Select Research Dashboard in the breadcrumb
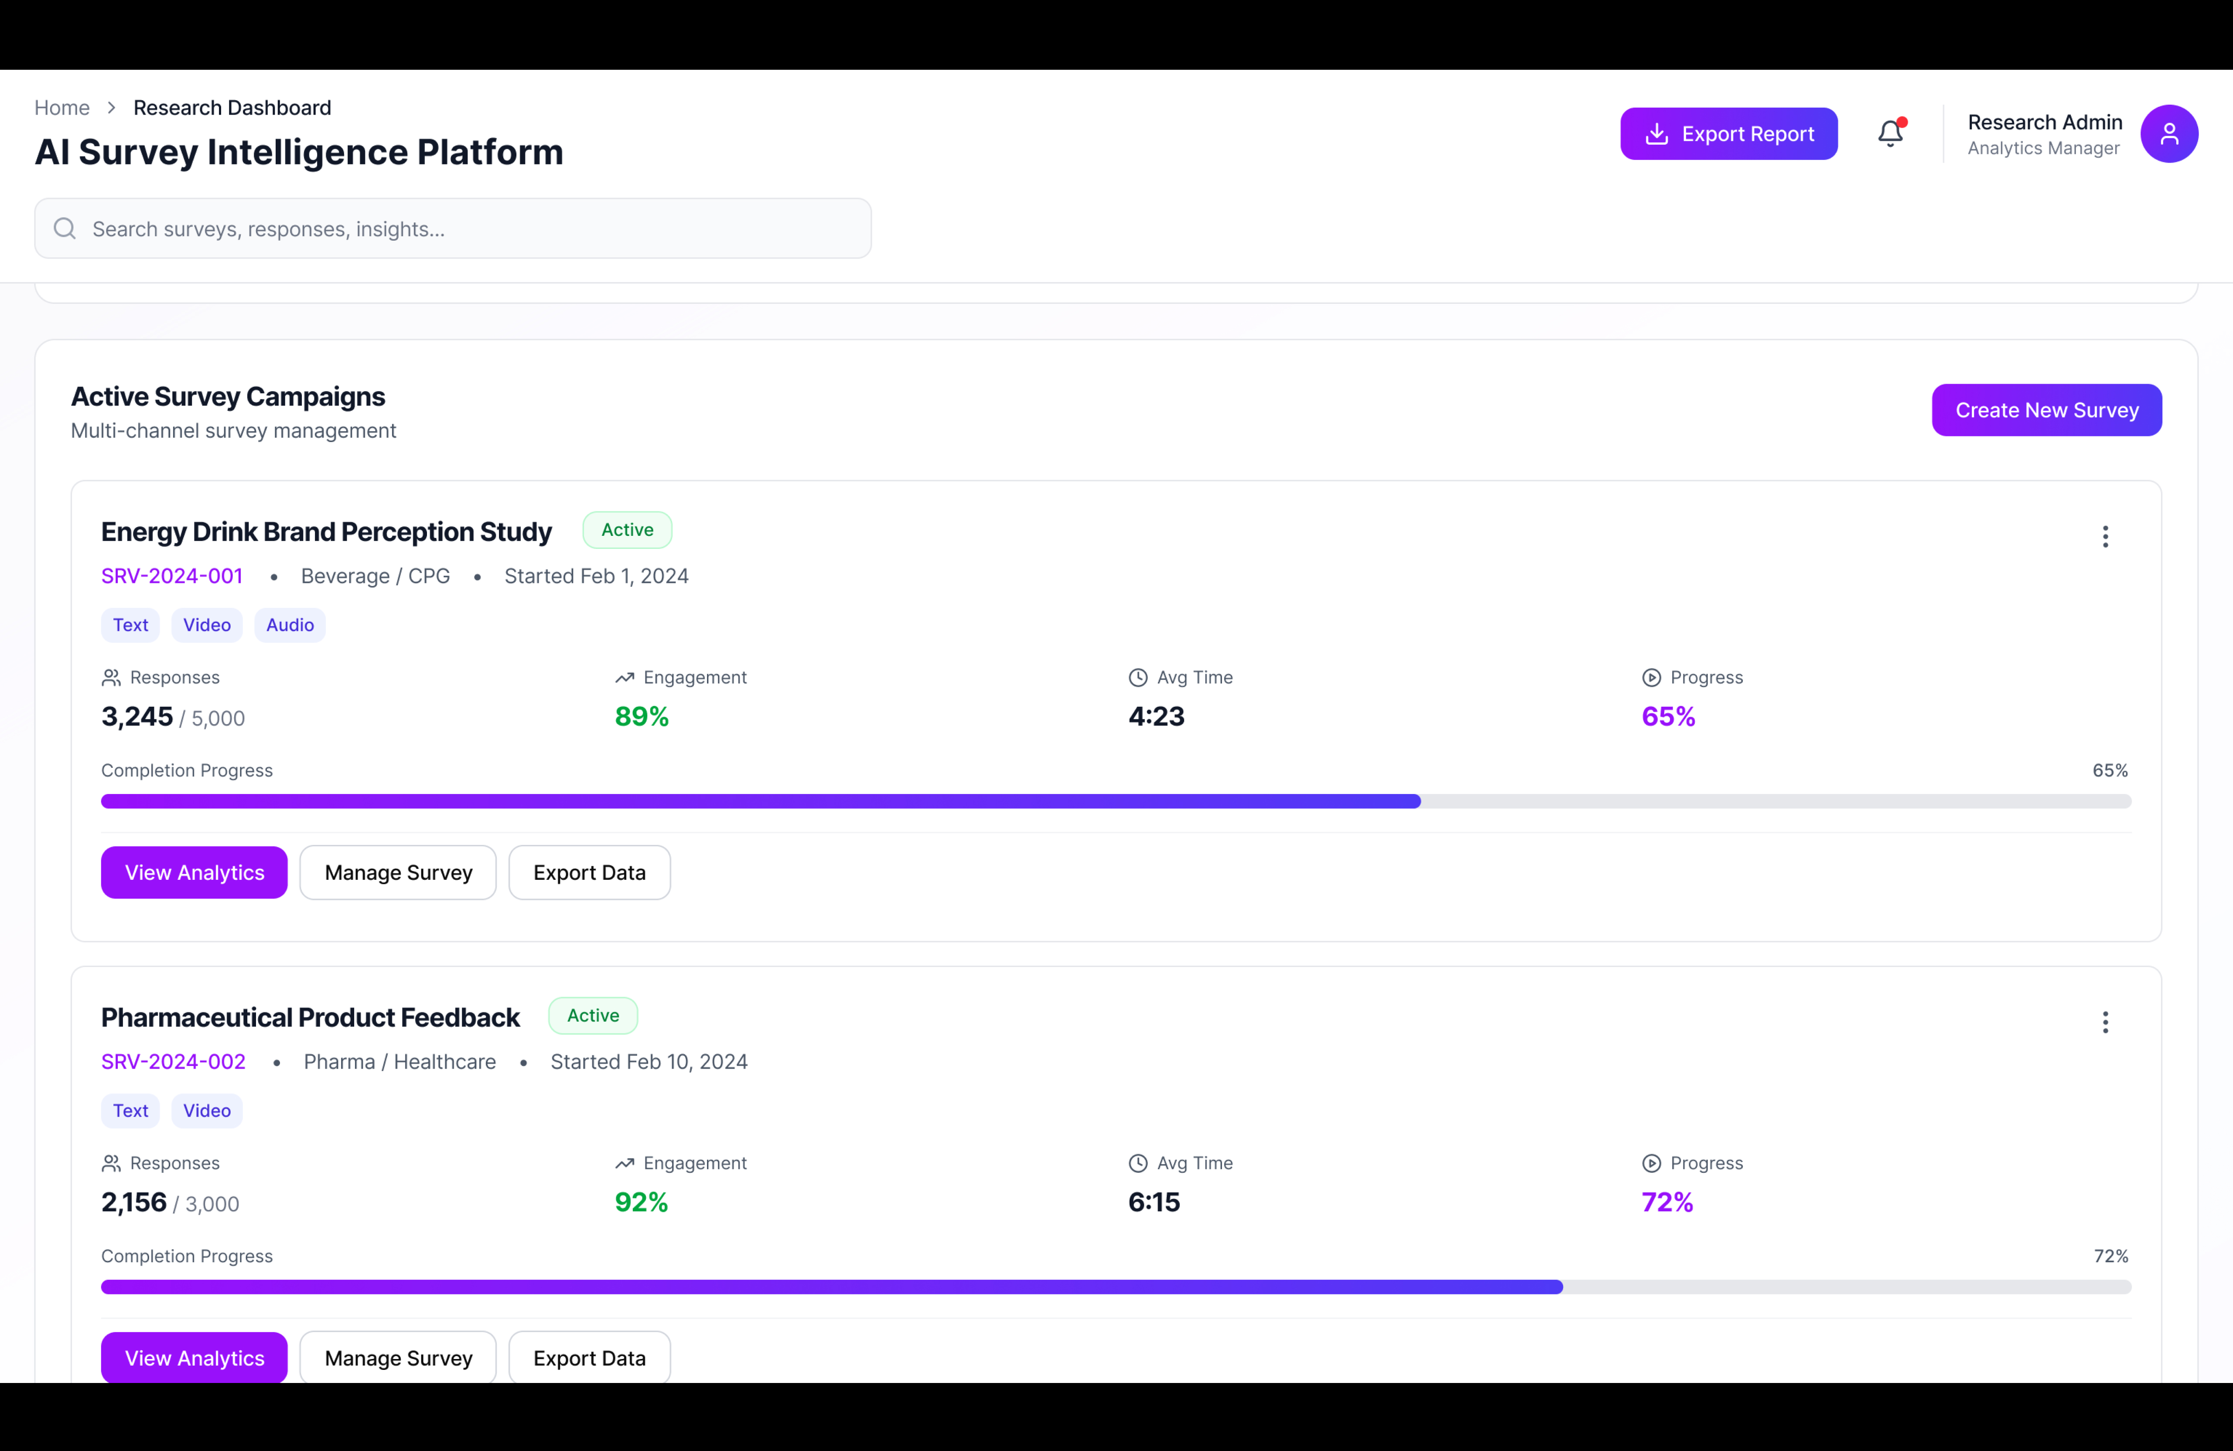 click(231, 107)
